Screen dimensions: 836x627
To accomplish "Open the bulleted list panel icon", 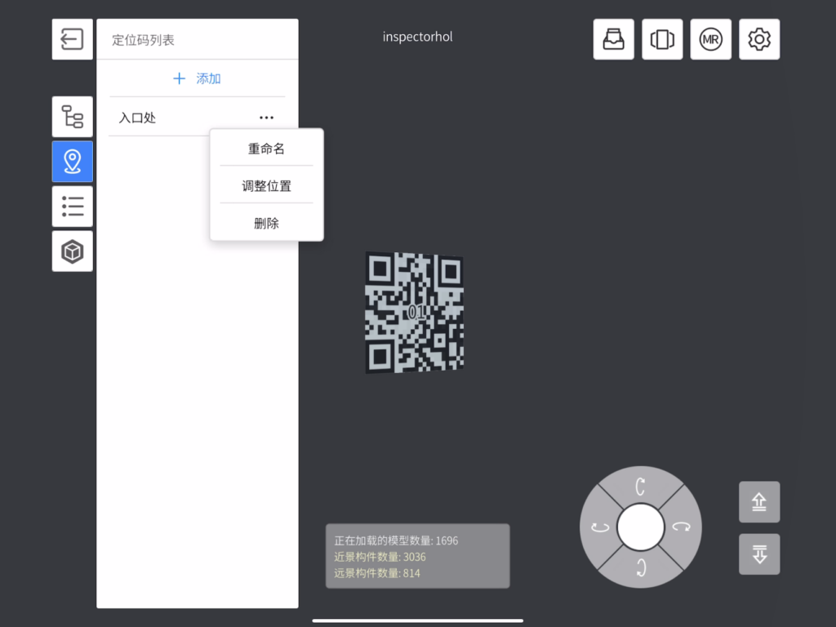I will pos(72,207).
